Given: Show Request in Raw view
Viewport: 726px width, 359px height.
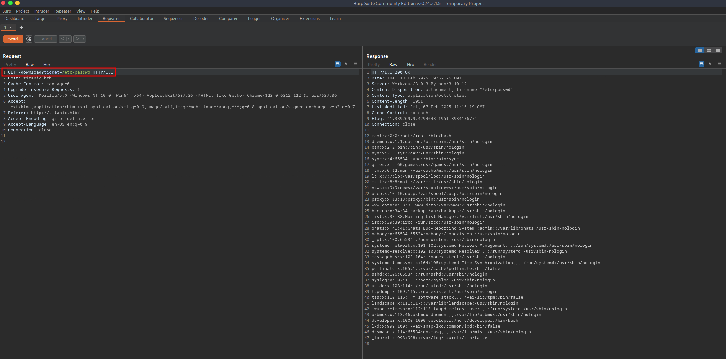Looking at the screenshot, I should [30, 64].
